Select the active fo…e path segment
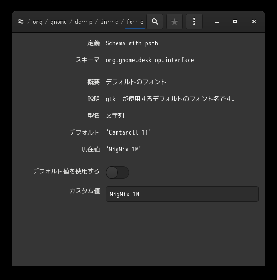This screenshot has height=280, width=277. pyautogui.click(x=135, y=22)
